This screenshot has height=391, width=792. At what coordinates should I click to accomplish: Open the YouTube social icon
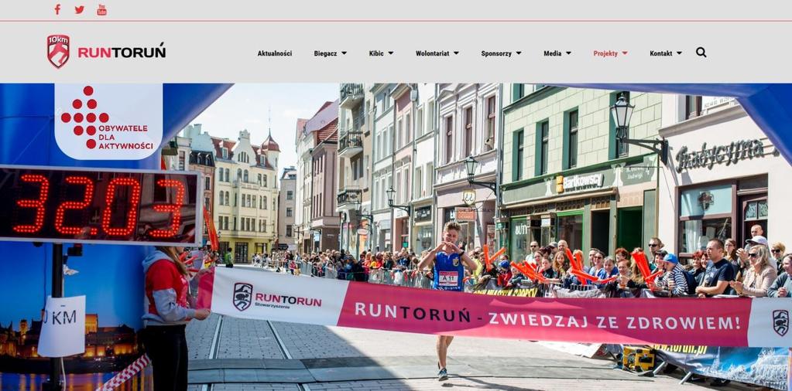[101, 9]
